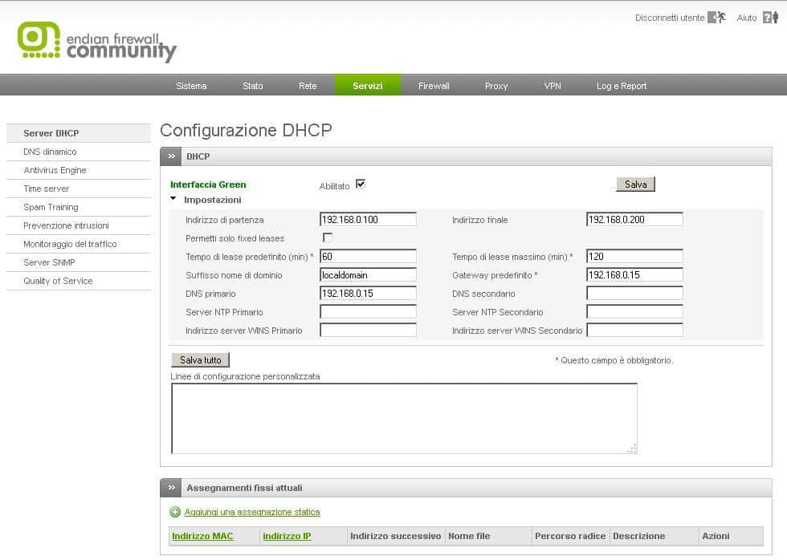Click the Salva tutto button
Image resolution: width=787 pixels, height=560 pixels.
coord(199,359)
